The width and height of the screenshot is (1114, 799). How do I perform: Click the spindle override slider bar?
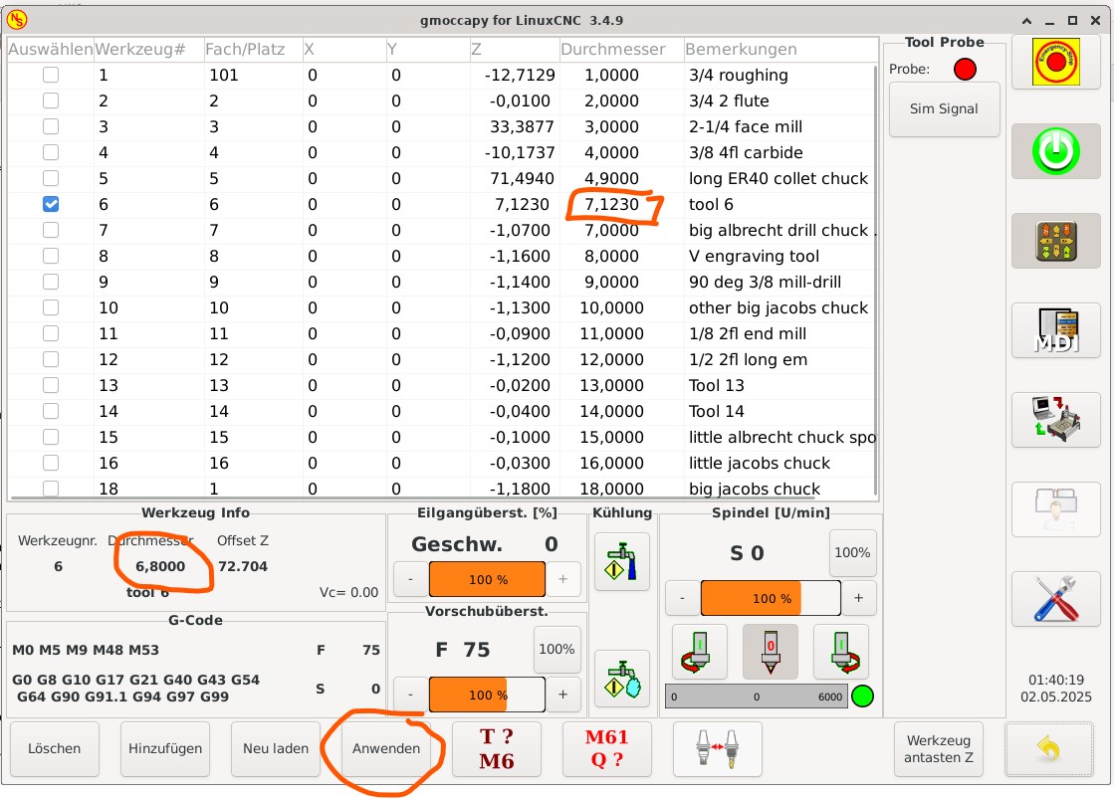(x=771, y=598)
